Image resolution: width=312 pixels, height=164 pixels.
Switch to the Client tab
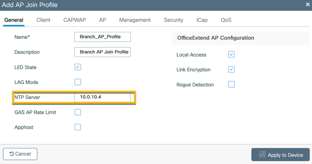[x=43, y=20]
